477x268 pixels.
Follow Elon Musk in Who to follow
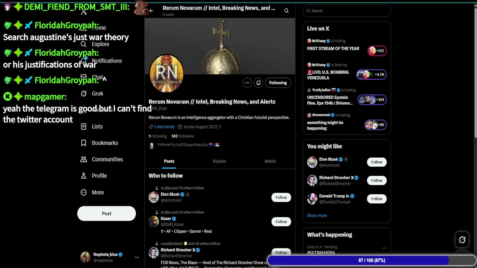point(281,197)
